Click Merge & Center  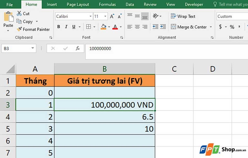pos(189,27)
